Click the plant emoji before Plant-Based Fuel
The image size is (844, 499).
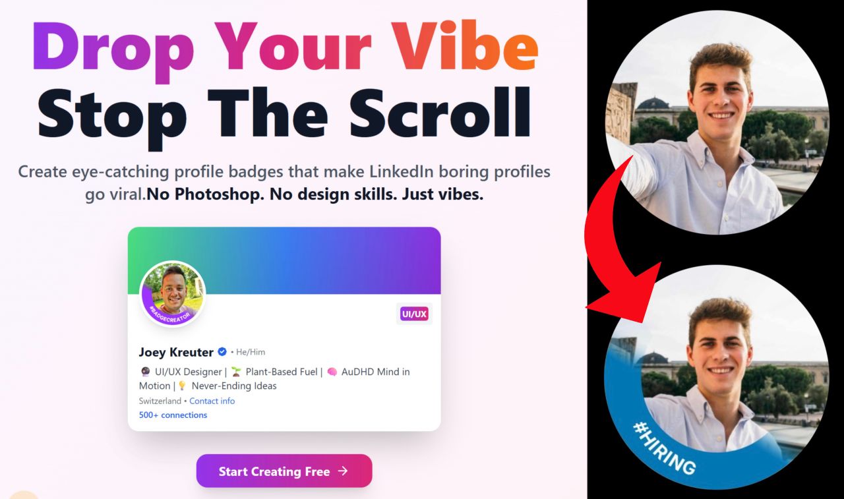tap(236, 372)
